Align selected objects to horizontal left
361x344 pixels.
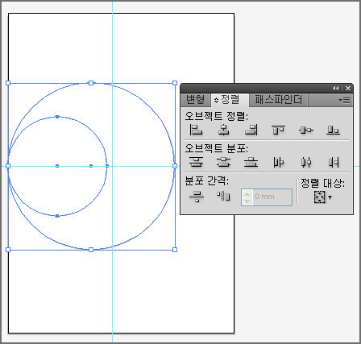(196, 130)
